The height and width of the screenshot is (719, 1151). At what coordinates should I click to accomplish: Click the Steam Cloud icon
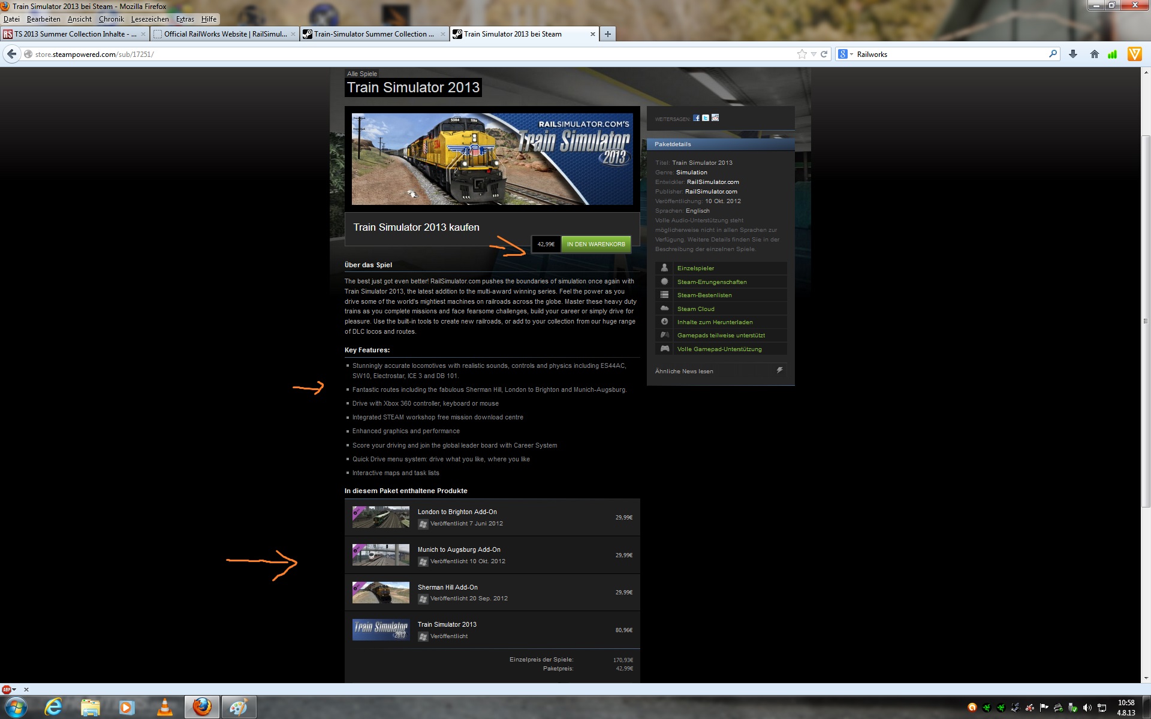(x=664, y=309)
